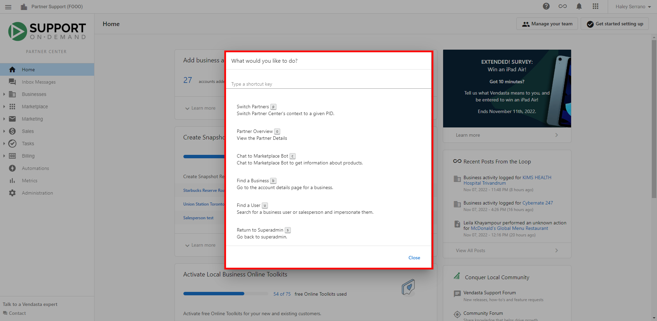Viewport: 657px width, 321px height.
Task: Click the Leila Khayampour post document icon
Action: 457,224
